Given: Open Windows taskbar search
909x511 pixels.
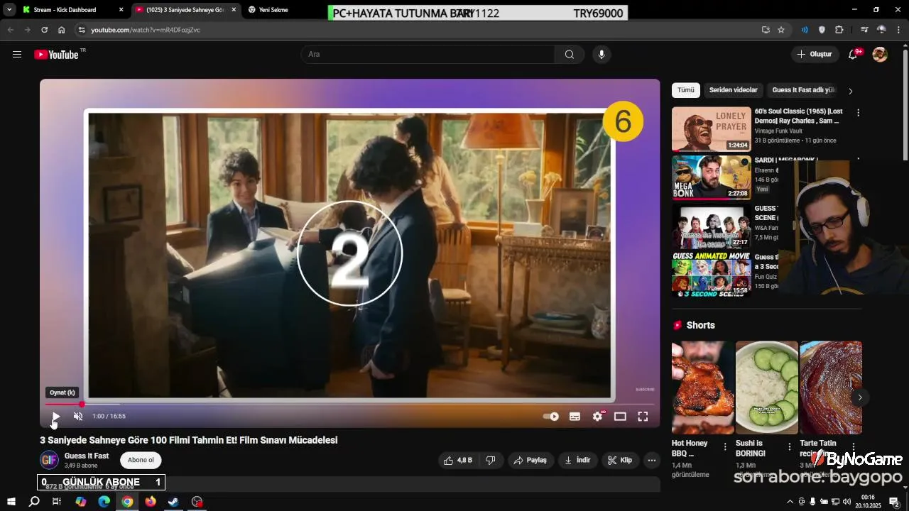Looking at the screenshot, I should (x=34, y=501).
